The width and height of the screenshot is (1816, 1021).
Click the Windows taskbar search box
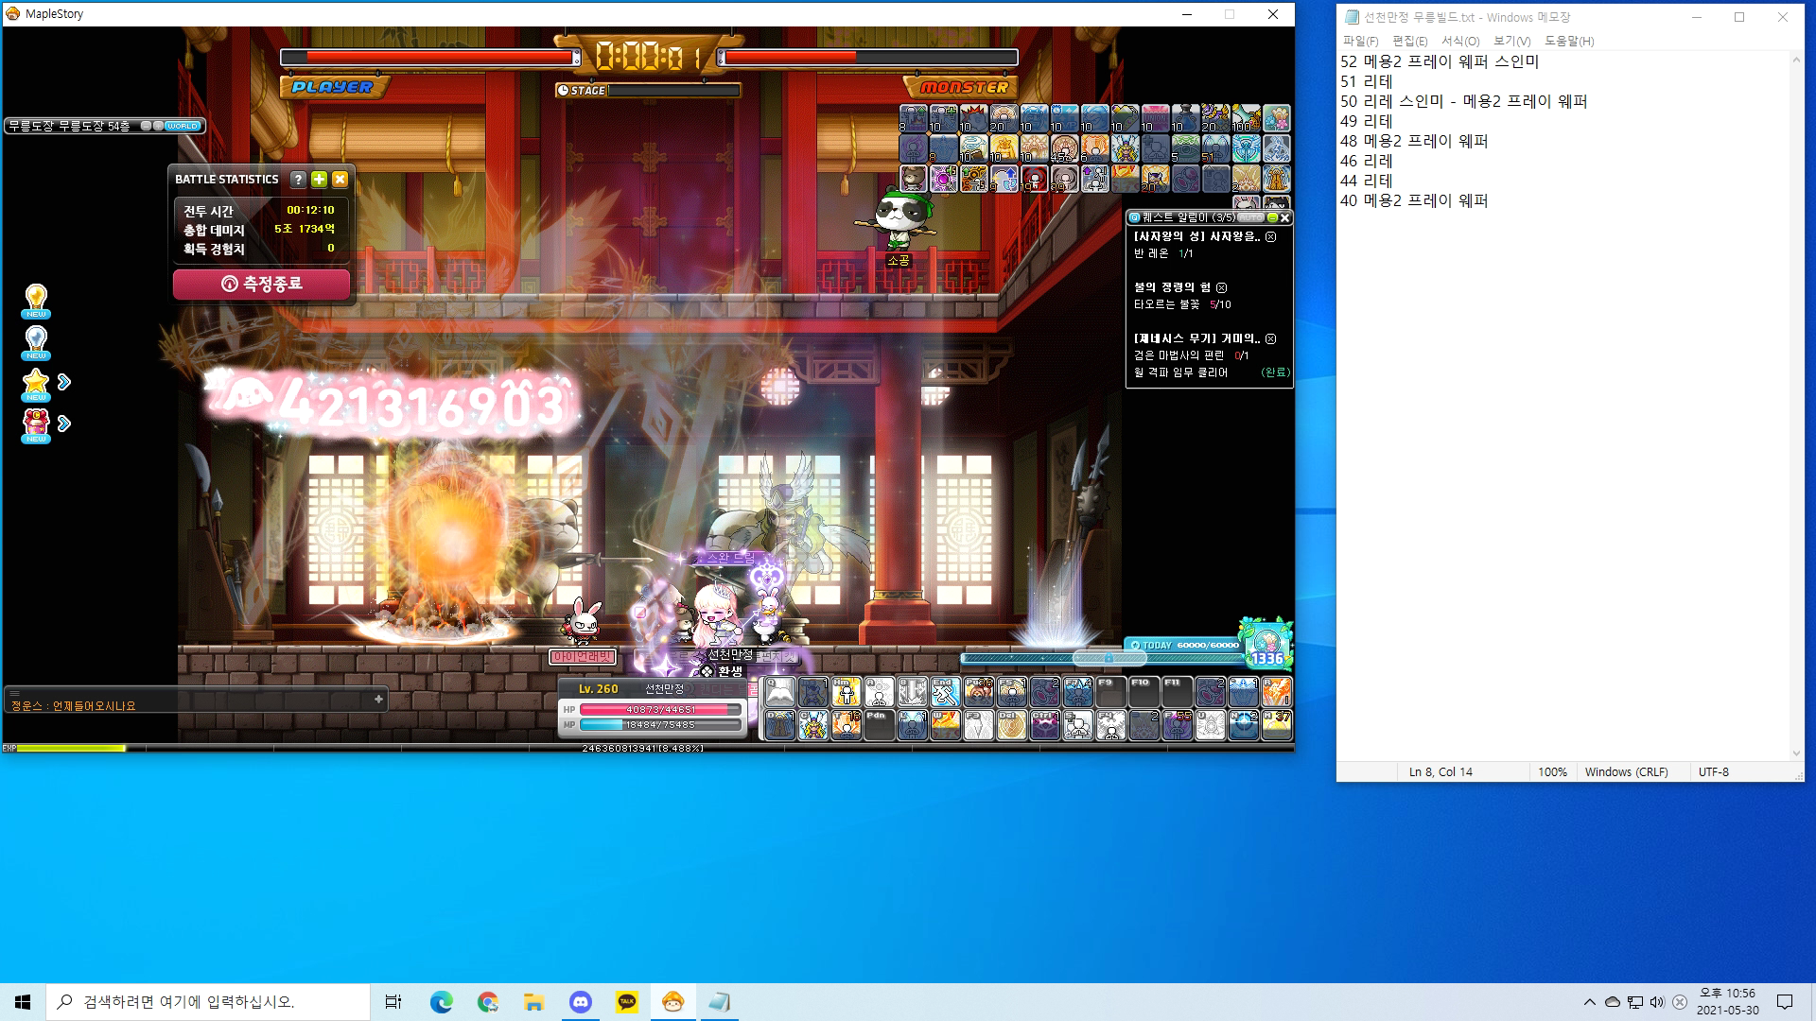[208, 1002]
